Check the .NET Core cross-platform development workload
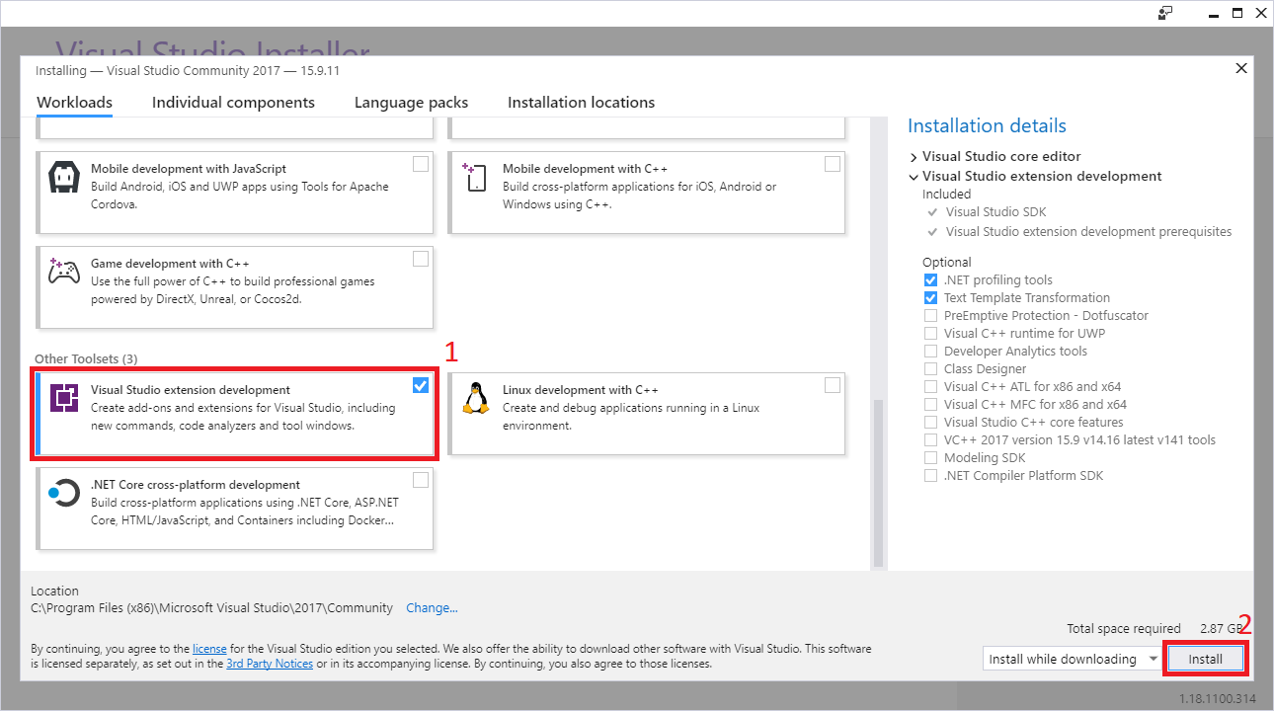Viewport: 1274px width, 711px height. pos(421,480)
